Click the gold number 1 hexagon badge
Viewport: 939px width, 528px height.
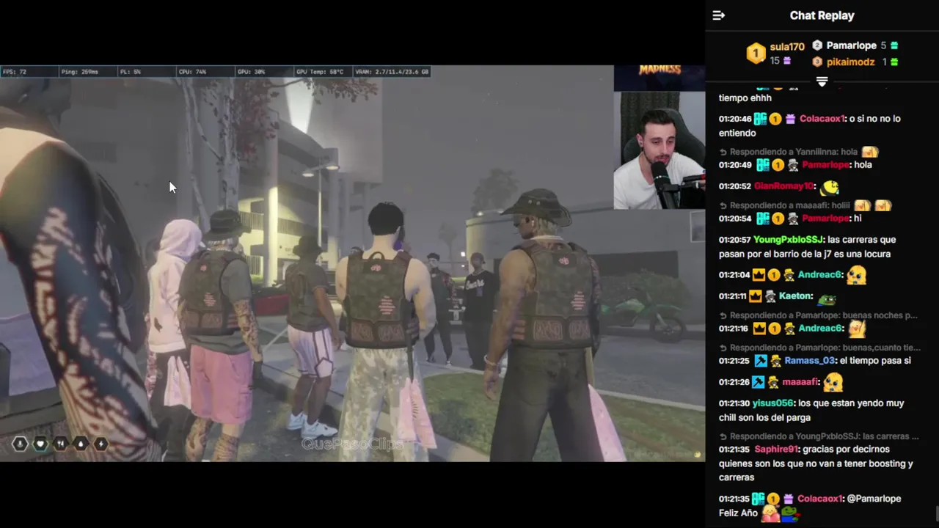point(756,53)
